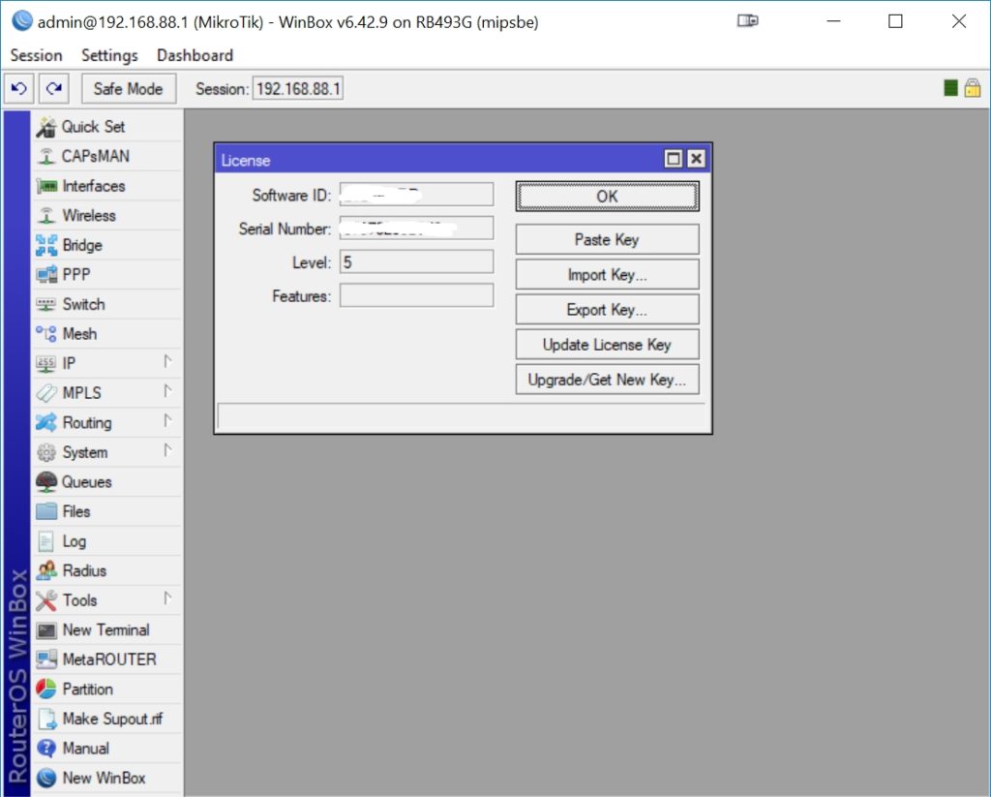This screenshot has height=797, width=991.
Task: Open the Interfaces list icon
Action: click(46, 186)
